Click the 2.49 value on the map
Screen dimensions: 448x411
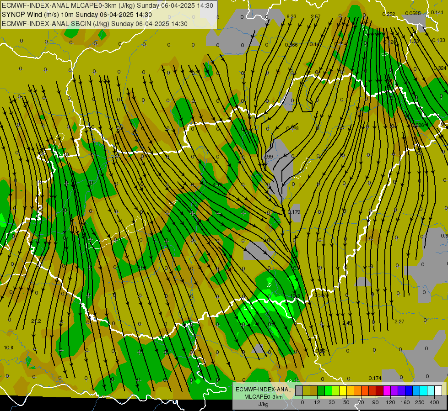pos(347,323)
